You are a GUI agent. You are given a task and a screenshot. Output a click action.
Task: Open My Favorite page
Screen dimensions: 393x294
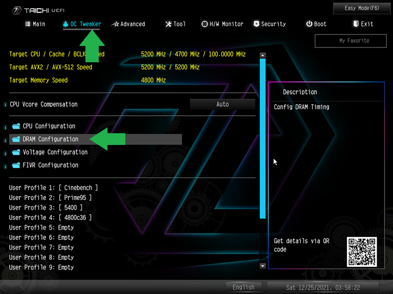(351, 41)
